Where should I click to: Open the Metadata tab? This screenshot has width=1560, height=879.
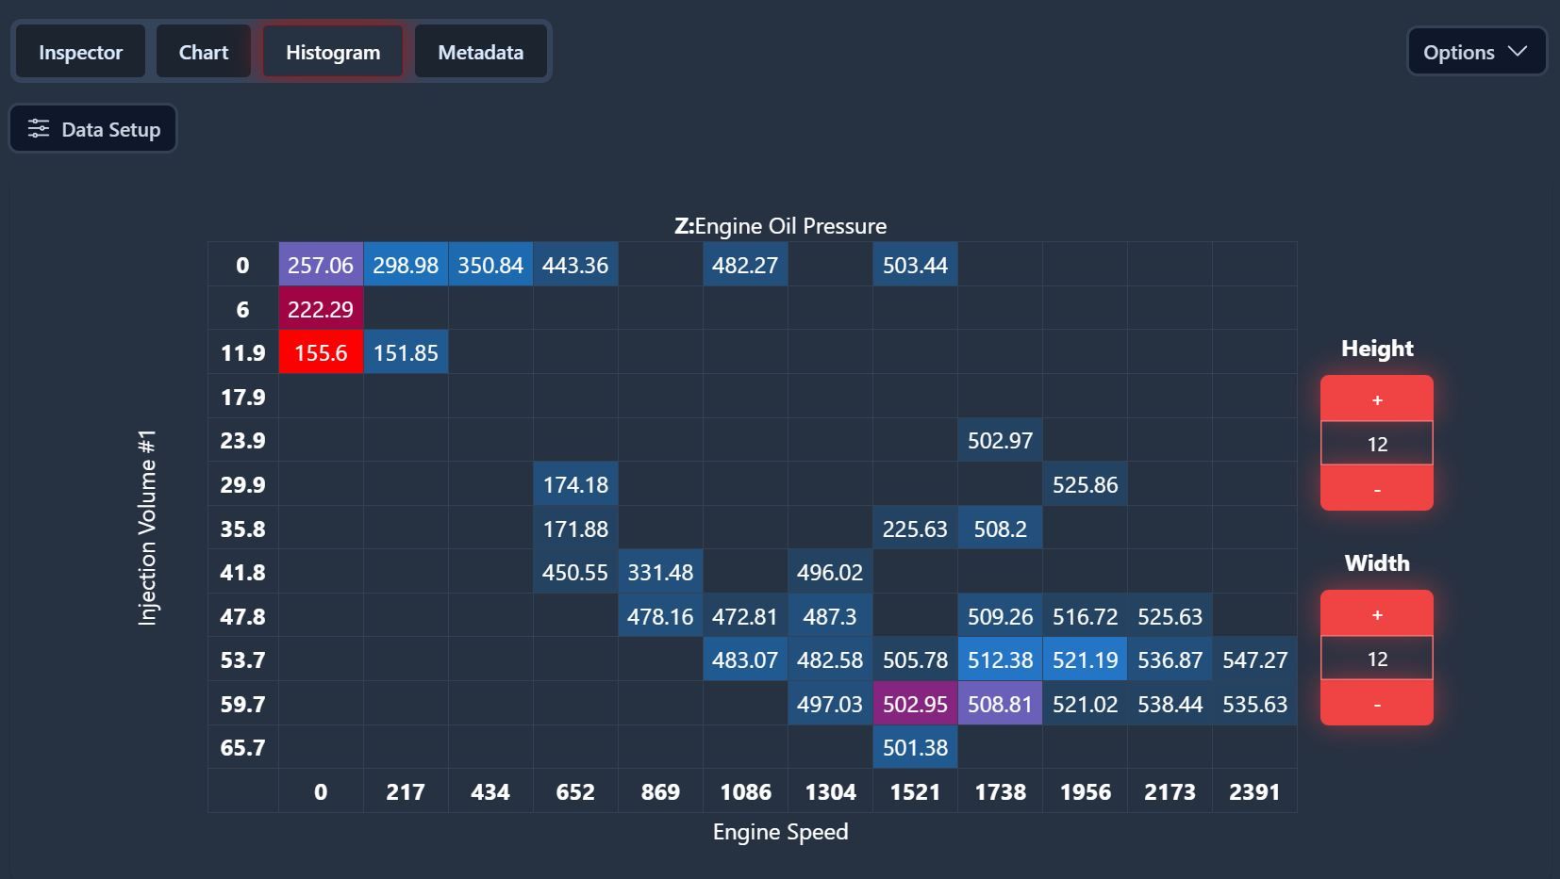click(481, 52)
